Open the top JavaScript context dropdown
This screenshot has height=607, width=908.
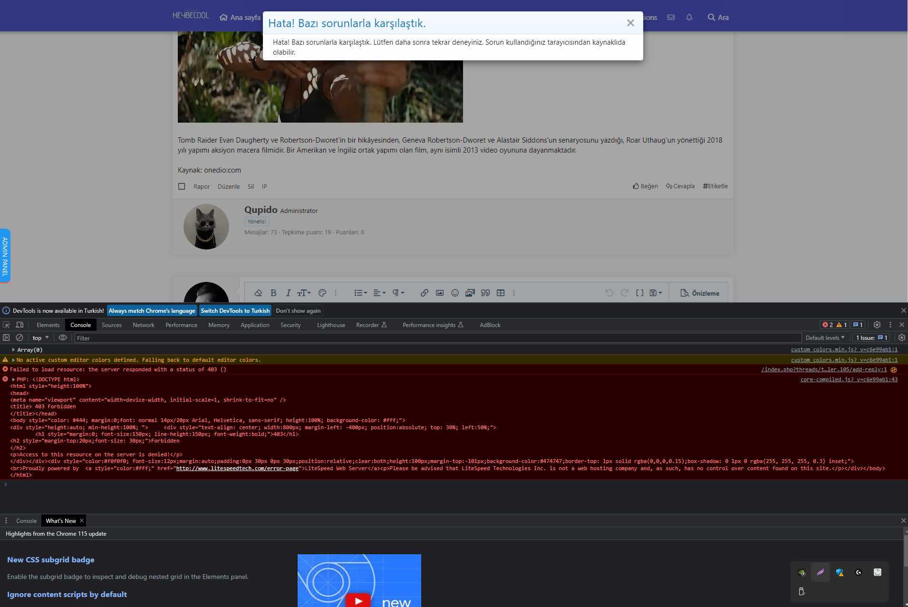[x=41, y=337]
